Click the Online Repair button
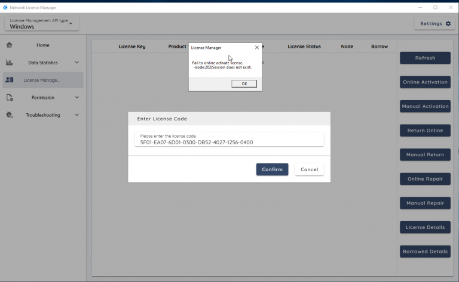The height and width of the screenshot is (282, 459). coord(425,179)
